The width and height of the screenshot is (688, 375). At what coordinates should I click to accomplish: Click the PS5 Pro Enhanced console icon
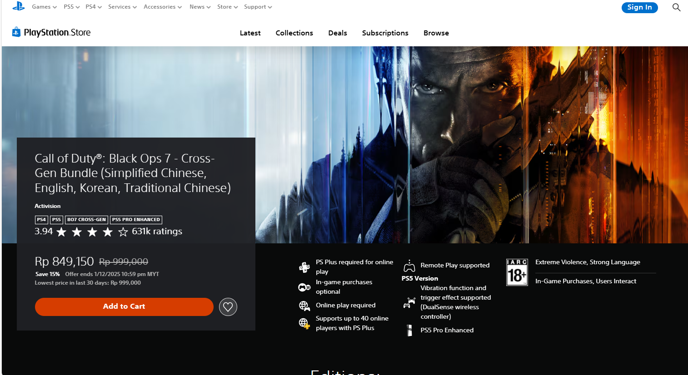pyautogui.click(x=409, y=330)
